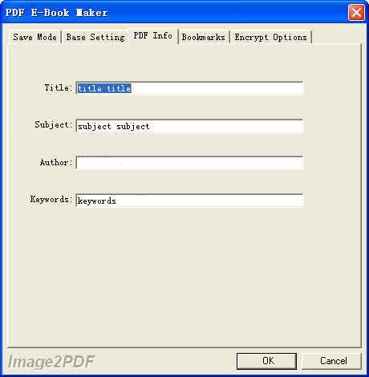
Task: Click the Image2PDF logo
Action: [51, 362]
